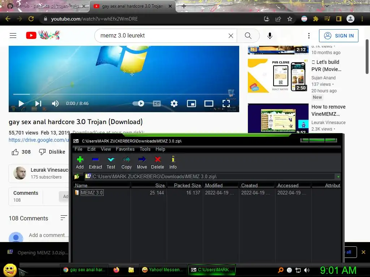Image resolution: width=370 pixels, height=277 pixels.
Task: Click the smiley Start button
Action: pyautogui.click(x=10, y=270)
